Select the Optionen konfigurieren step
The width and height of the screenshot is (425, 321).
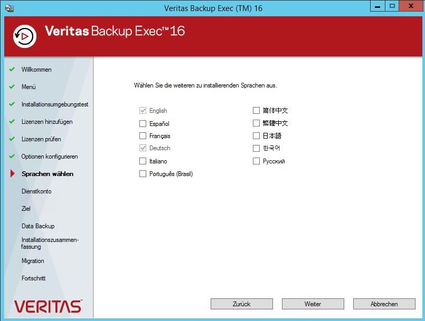point(50,157)
